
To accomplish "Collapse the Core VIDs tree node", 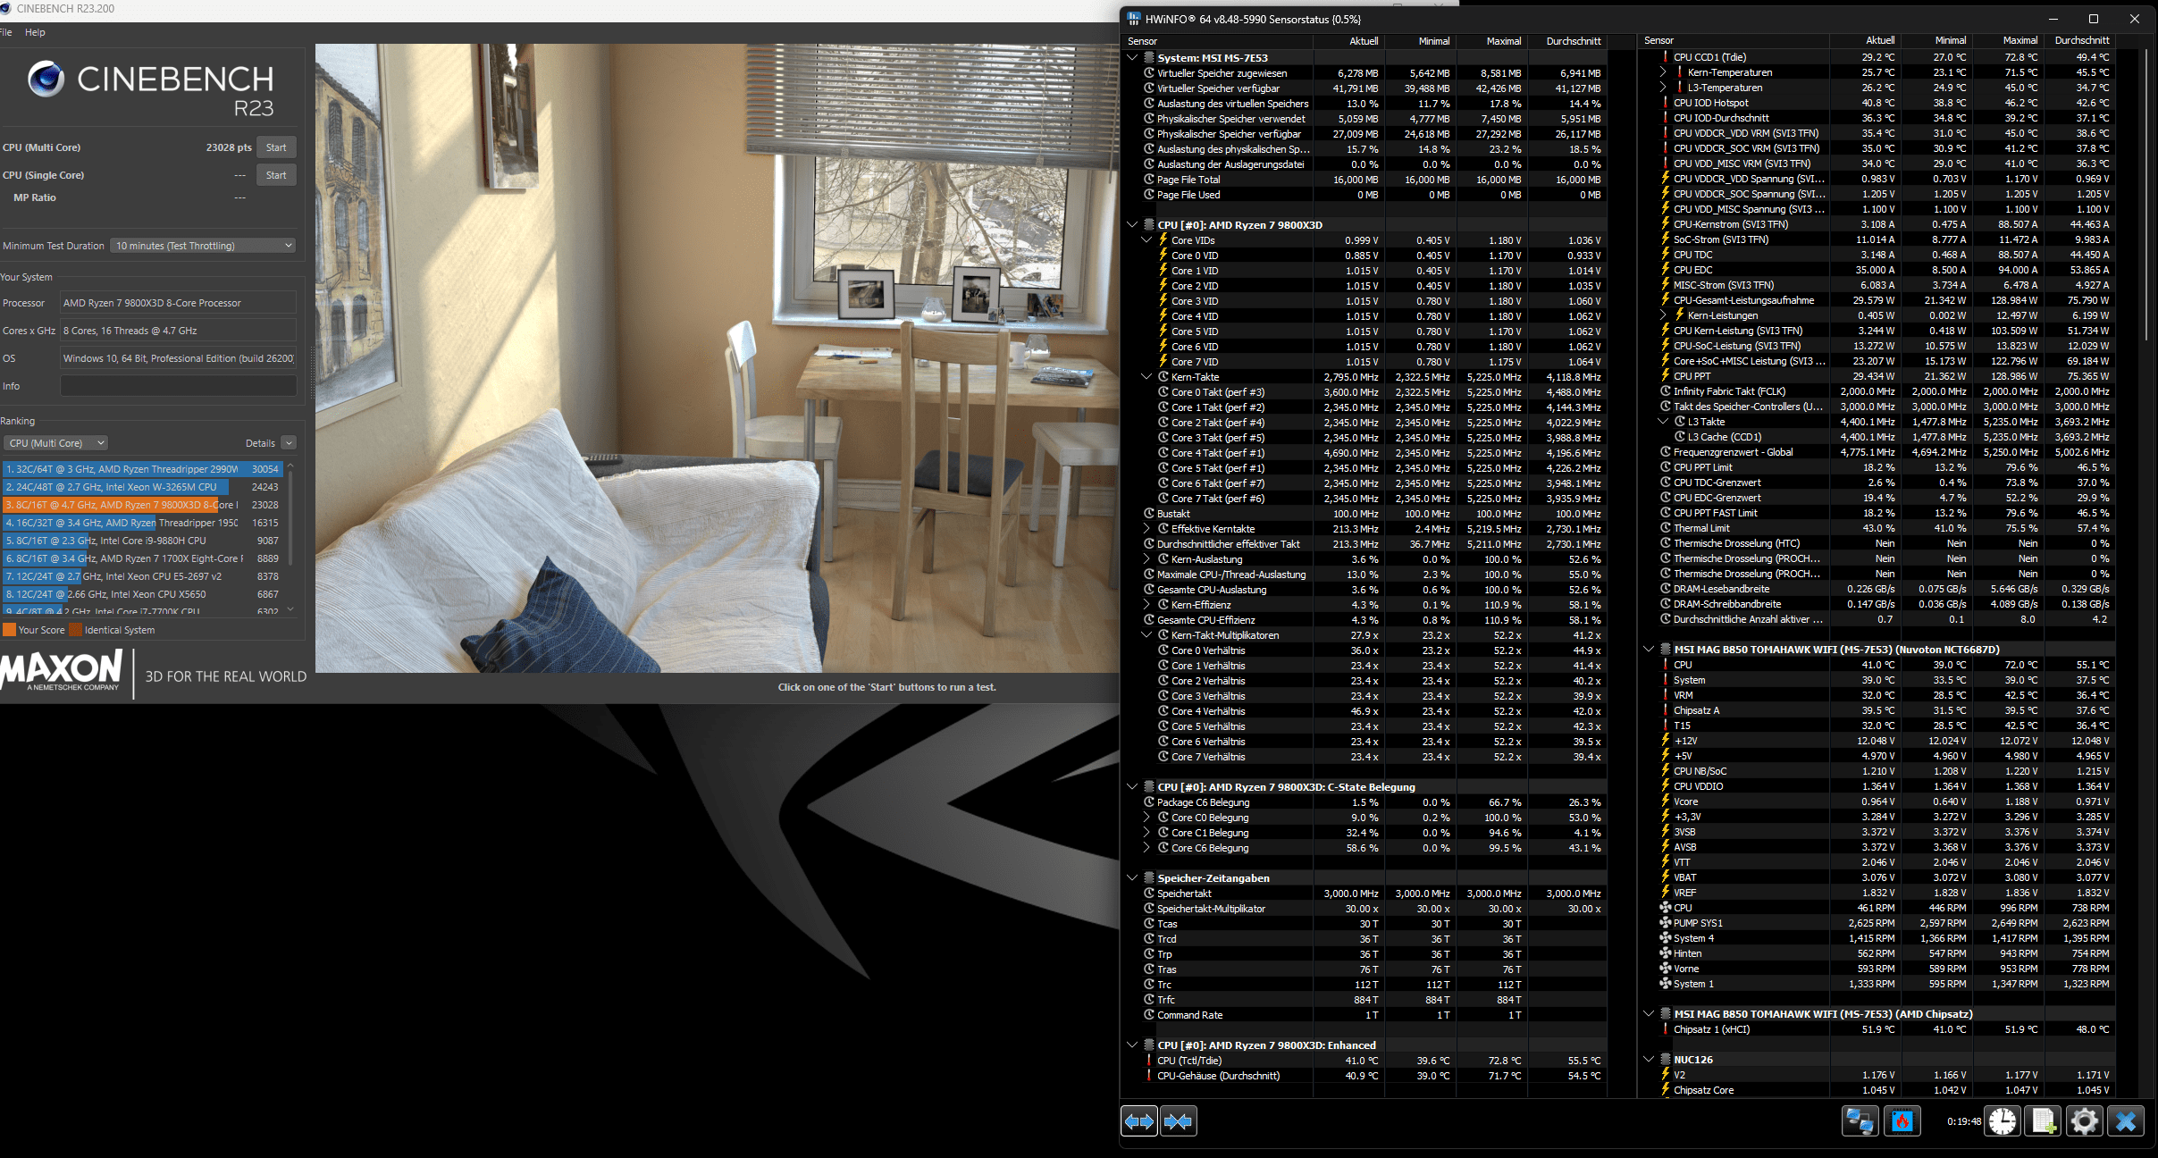I will (1146, 240).
